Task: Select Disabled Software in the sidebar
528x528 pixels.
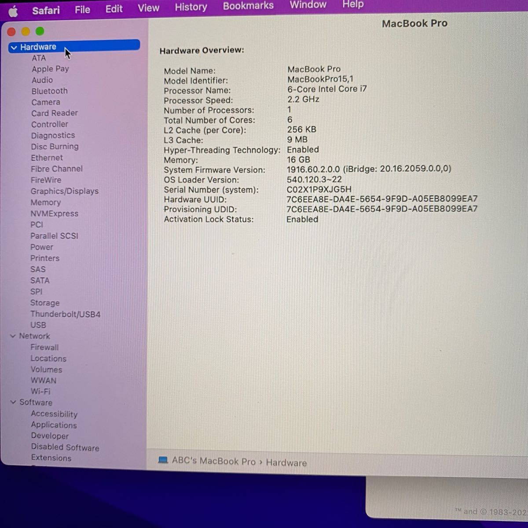Action: point(65,447)
